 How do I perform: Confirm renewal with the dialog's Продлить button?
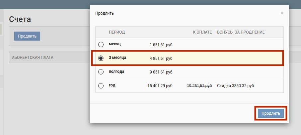(x=271, y=113)
